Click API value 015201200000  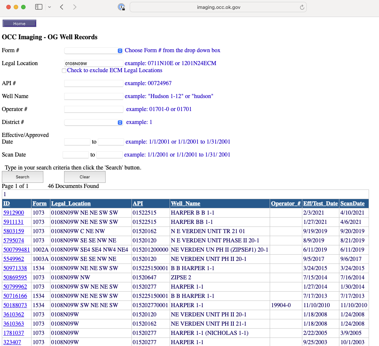click(150, 250)
